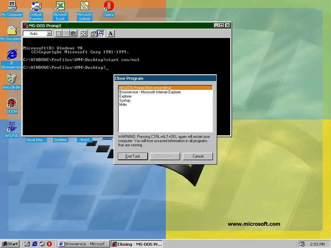Viewport: 331px width, 248px height.
Task: Click the Shut Down button
Action: [x=165, y=156]
